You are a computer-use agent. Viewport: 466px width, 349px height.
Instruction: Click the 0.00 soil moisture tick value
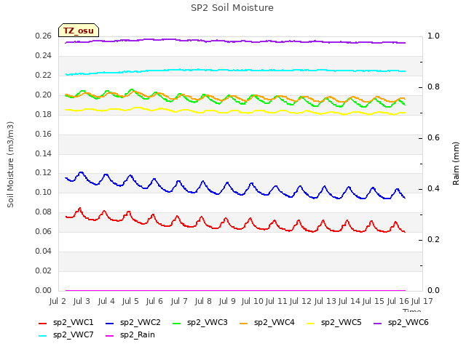(44, 290)
